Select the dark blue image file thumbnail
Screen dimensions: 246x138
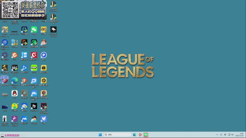pyautogui.click(x=5, y=107)
